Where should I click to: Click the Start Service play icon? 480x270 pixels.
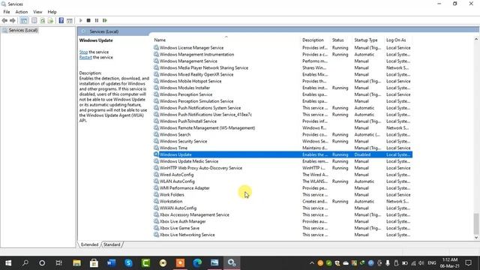[x=81, y=20]
